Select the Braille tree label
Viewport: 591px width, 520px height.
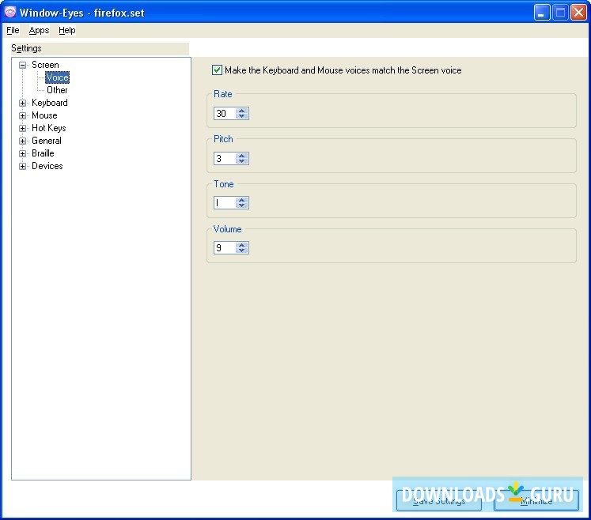click(43, 153)
